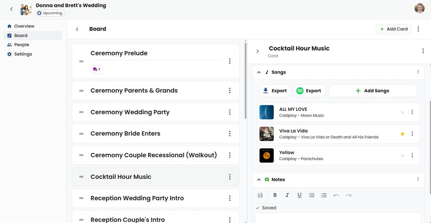Export songs to Spotify
Image resolution: width=431 pixels, height=223 pixels.
pos(310,91)
